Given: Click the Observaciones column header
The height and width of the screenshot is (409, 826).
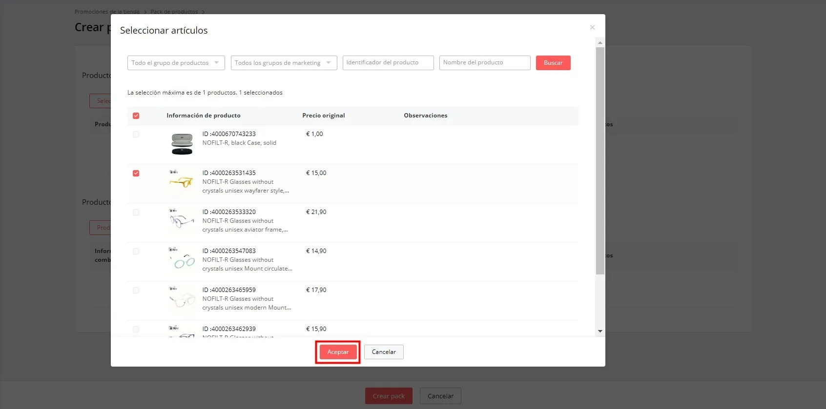Looking at the screenshot, I should click(426, 116).
